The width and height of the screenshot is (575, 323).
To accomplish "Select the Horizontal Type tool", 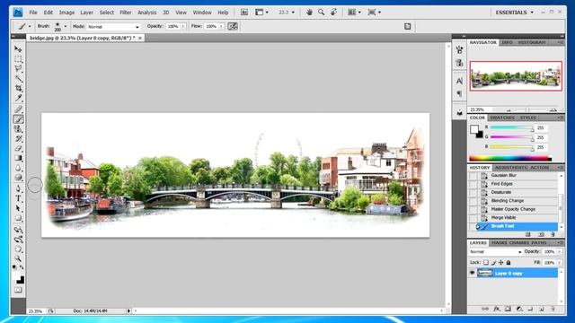I will tap(18, 198).
